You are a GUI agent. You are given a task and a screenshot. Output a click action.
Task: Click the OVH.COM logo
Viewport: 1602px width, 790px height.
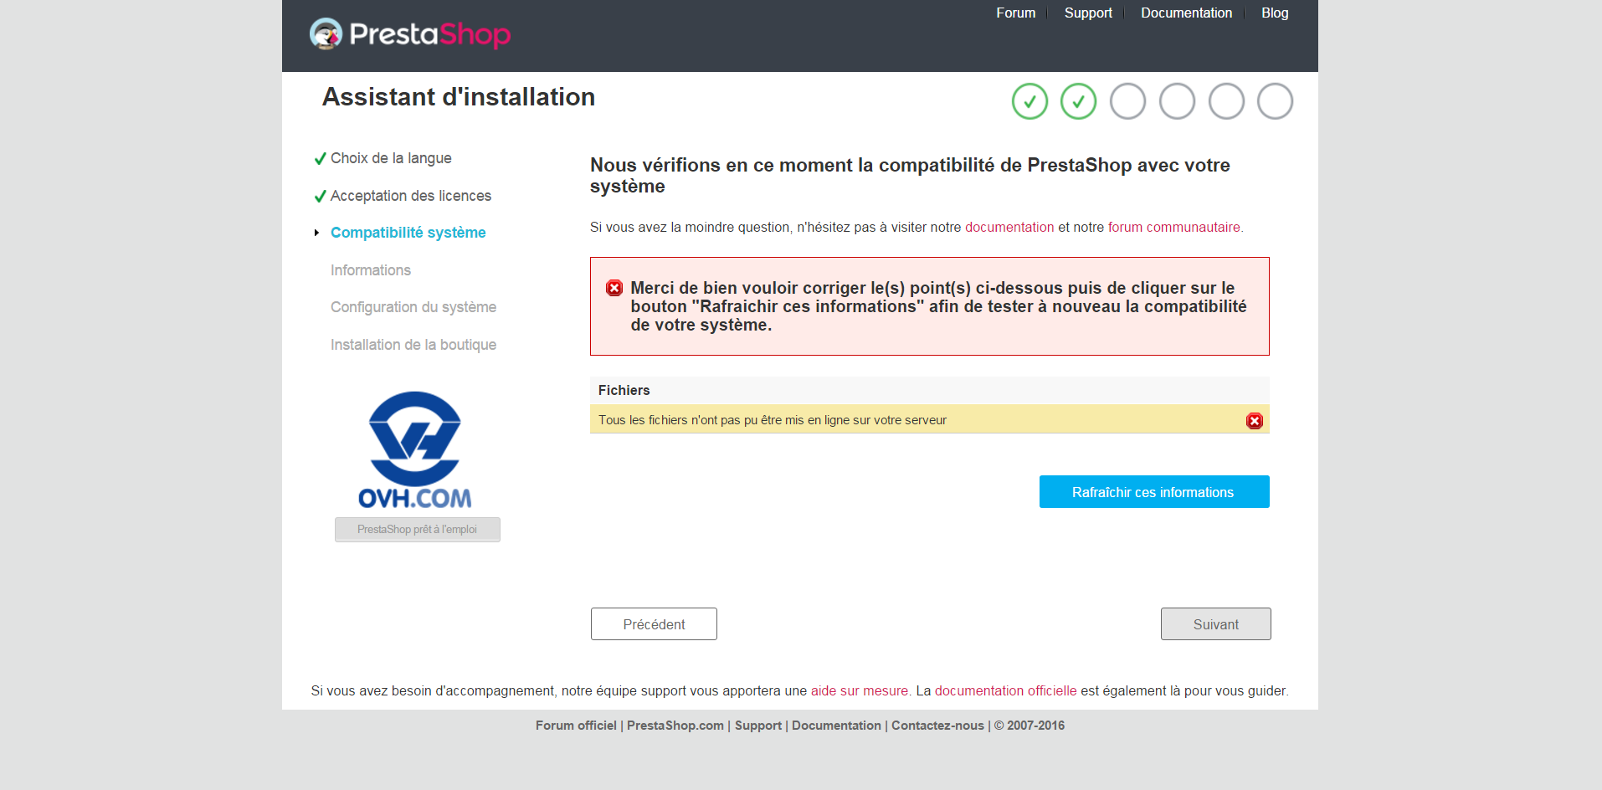point(415,450)
